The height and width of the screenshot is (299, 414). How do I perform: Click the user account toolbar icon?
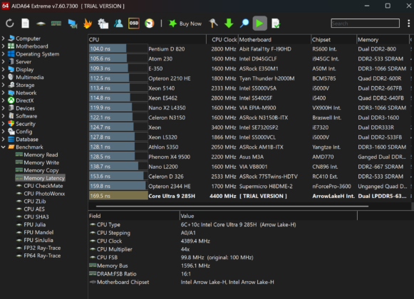tap(118, 23)
